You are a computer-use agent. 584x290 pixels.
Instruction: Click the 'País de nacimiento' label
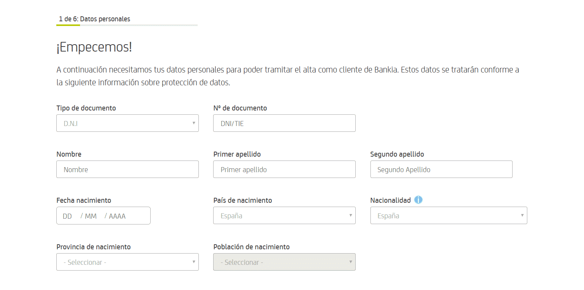[x=243, y=200]
